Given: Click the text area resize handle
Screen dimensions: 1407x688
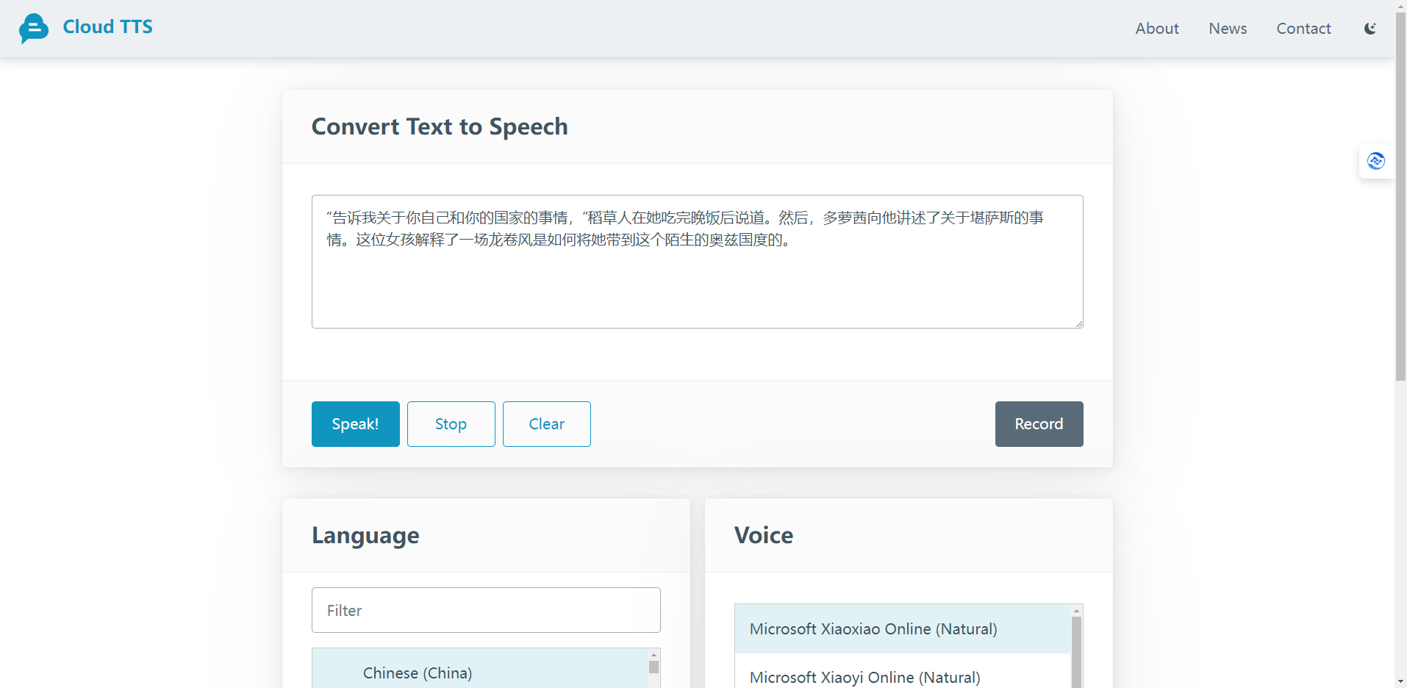Looking at the screenshot, I should [1079, 323].
